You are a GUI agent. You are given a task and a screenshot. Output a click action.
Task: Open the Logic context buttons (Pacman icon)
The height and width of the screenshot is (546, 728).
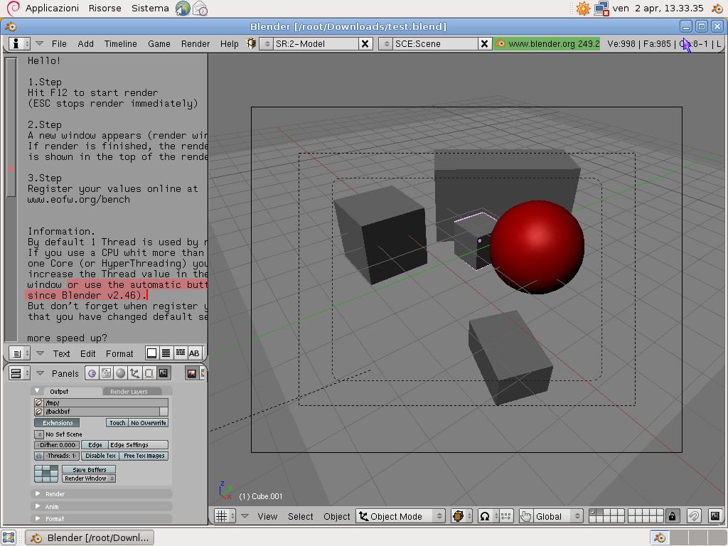point(92,373)
